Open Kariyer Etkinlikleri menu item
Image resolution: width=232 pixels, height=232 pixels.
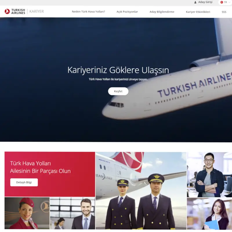tap(198, 12)
